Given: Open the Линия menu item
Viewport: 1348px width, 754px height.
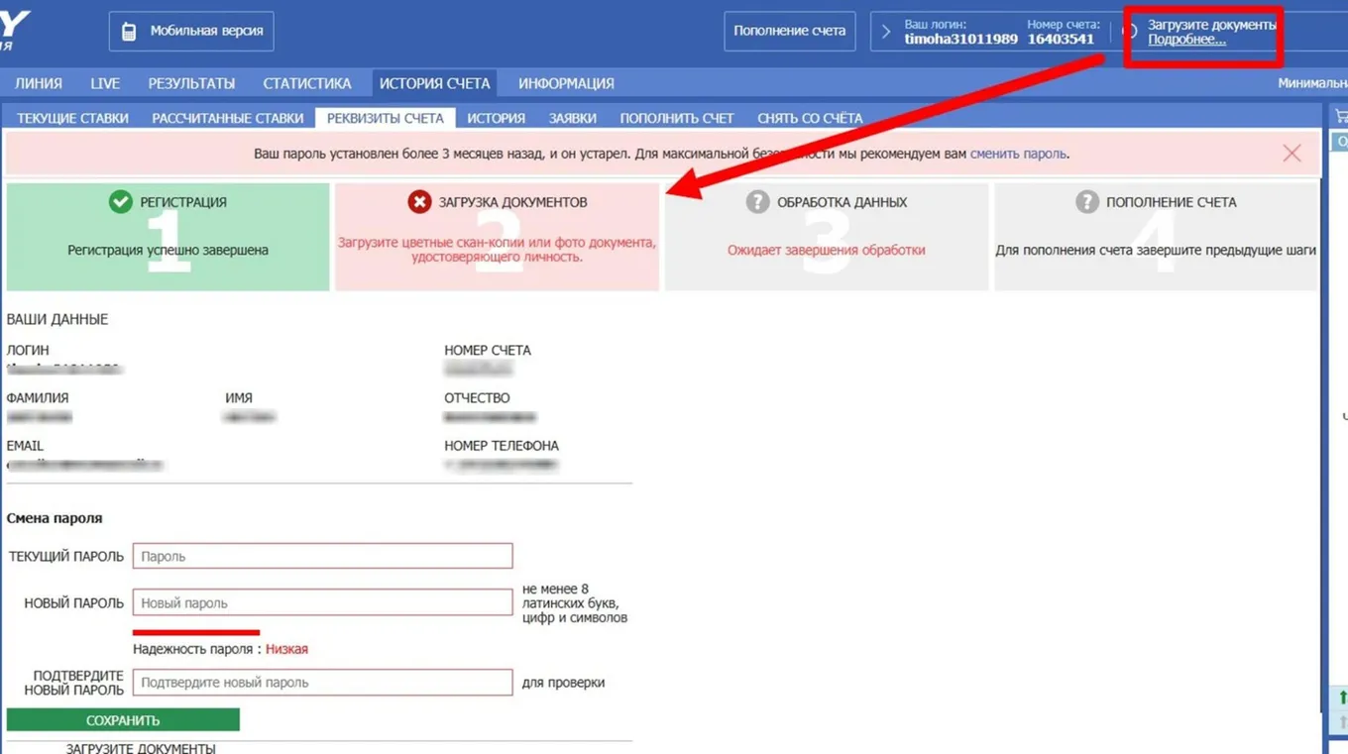Looking at the screenshot, I should coord(39,83).
